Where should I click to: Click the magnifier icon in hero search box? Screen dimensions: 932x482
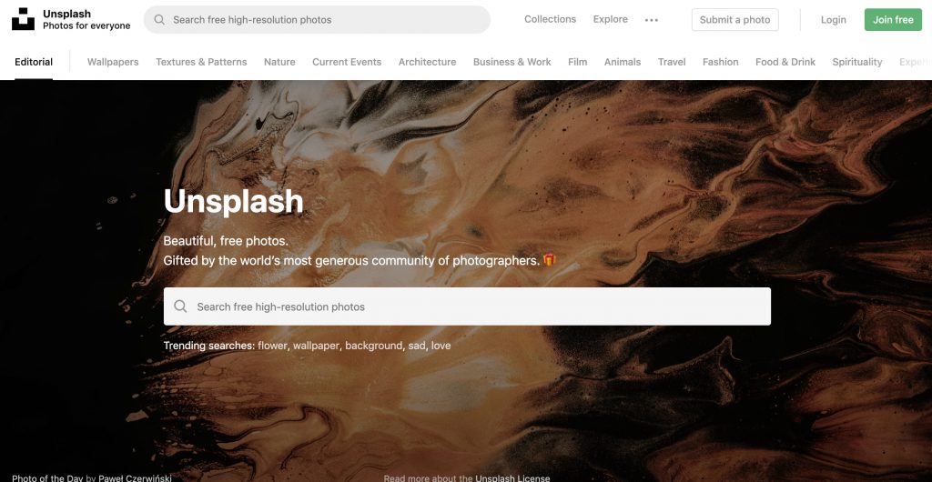click(x=180, y=306)
